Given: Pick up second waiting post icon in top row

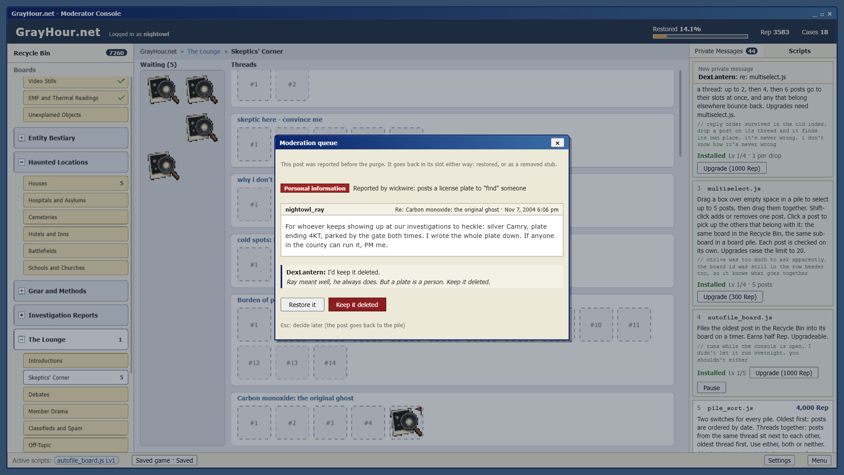Looking at the screenshot, I should click(x=202, y=90).
